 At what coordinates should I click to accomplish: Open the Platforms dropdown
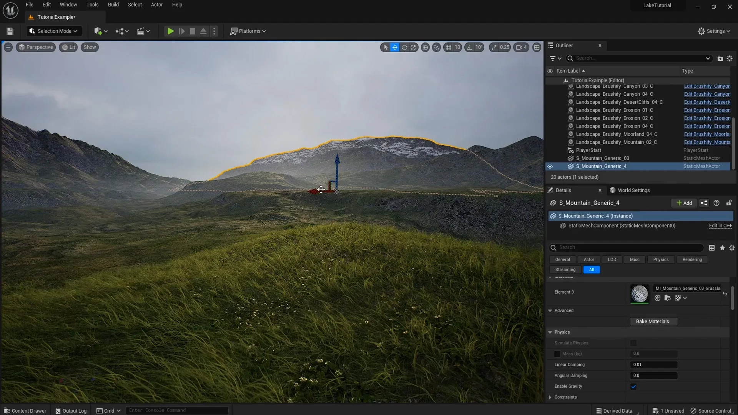pos(248,31)
